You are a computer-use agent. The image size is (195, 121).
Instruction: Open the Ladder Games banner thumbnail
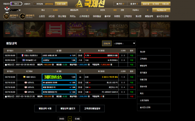click(55, 30)
